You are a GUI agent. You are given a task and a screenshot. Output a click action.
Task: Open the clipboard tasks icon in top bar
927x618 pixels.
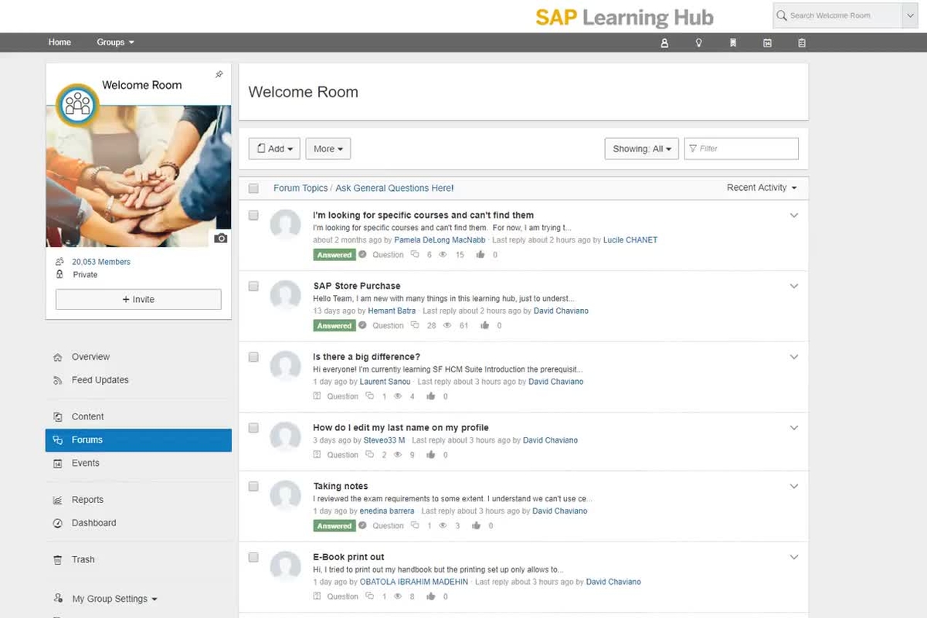point(802,43)
